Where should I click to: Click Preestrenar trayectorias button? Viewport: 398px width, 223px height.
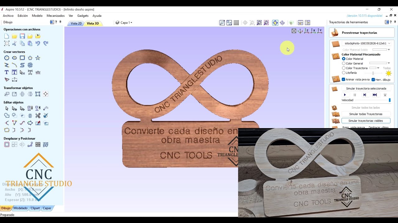[x=362, y=33]
